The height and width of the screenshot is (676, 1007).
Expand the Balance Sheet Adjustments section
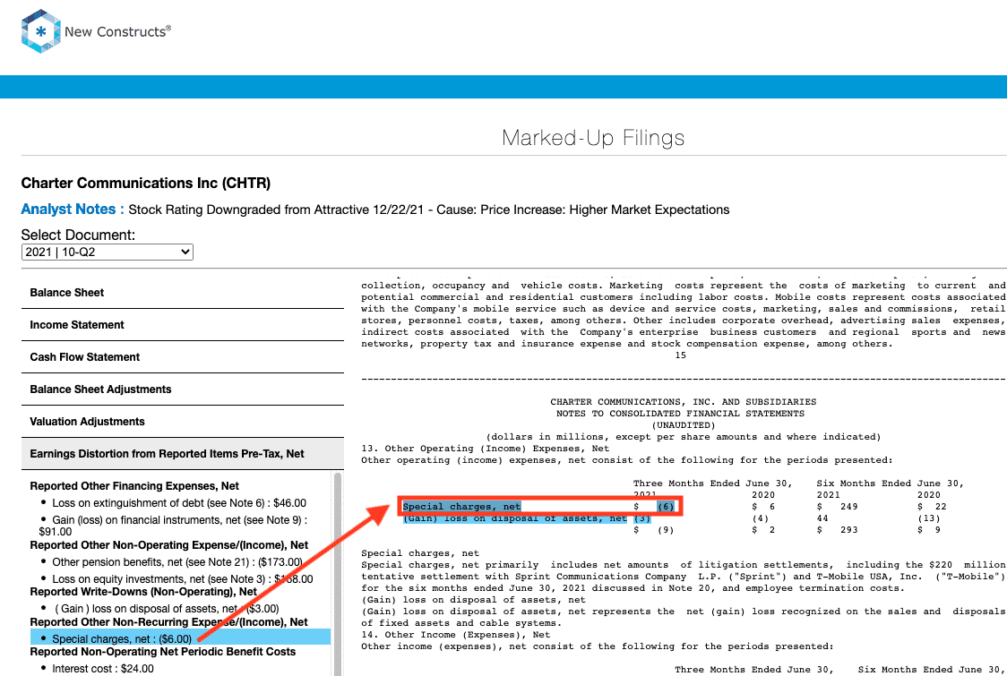183,389
